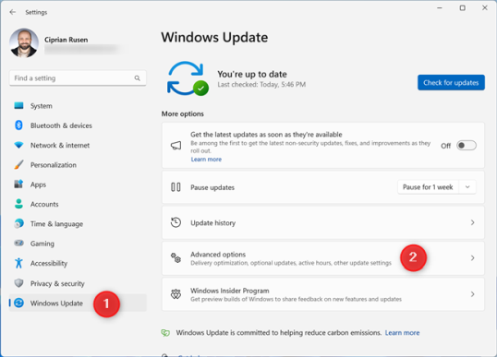Click Ciprian Rusen's profile picture
Image resolution: width=497 pixels, height=357 pixels.
coord(24,43)
